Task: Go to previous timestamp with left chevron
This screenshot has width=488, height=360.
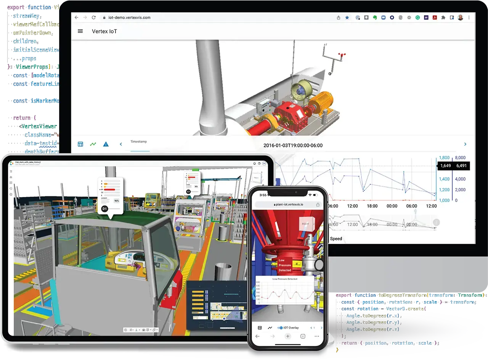Action: pos(121,144)
